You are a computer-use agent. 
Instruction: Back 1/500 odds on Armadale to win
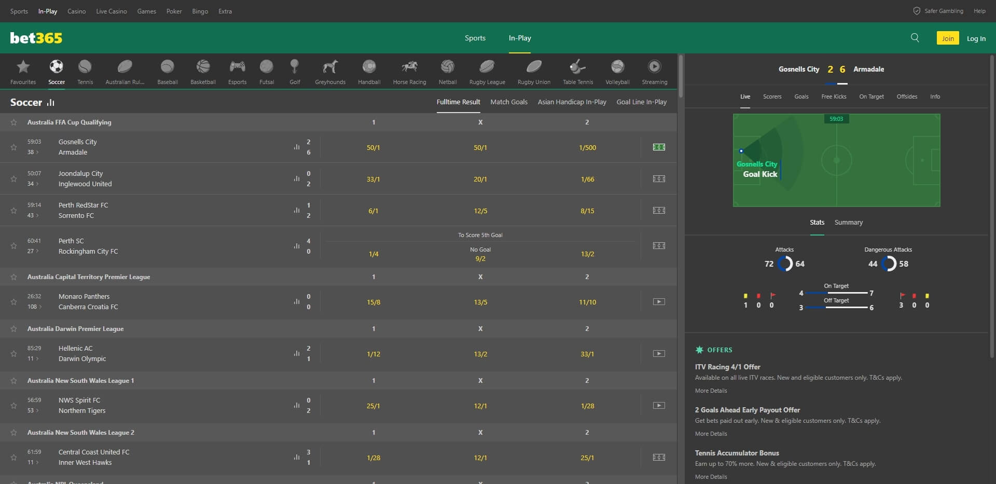point(587,147)
